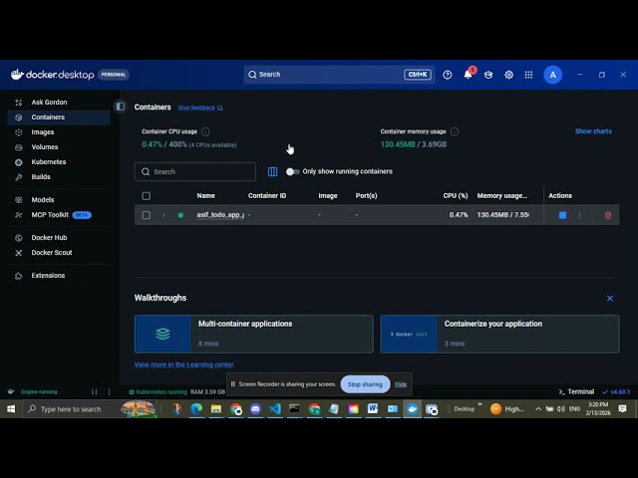Show info for Container memory usage
The image size is (638, 478).
(x=455, y=131)
